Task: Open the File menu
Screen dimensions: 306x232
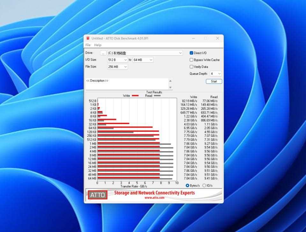Action: (x=88, y=45)
